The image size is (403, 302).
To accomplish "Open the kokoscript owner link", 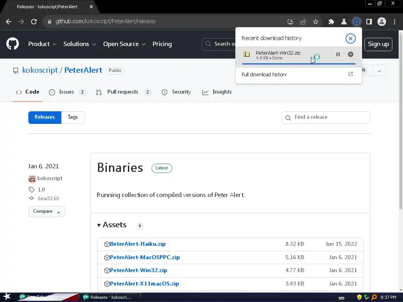I will tap(40, 70).
